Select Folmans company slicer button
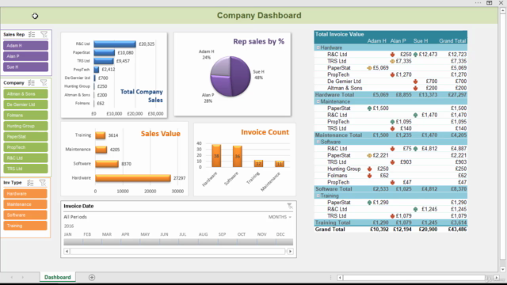Image resolution: width=507 pixels, height=285 pixels. 25,115
